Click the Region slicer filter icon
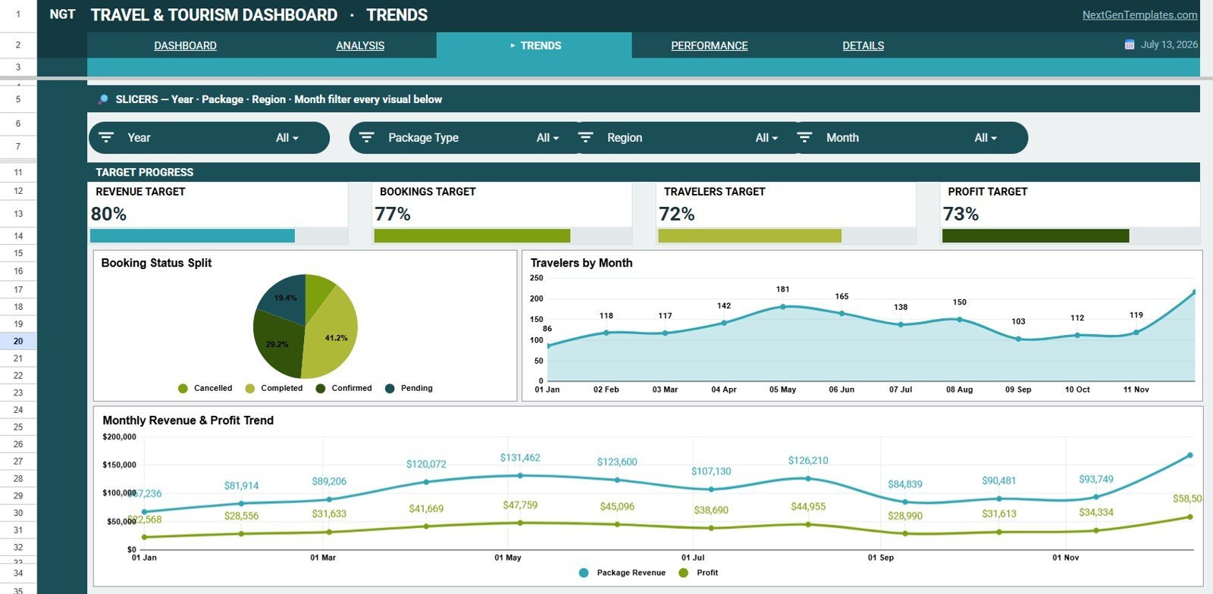Screen dimensions: 1213x594 click(586, 138)
